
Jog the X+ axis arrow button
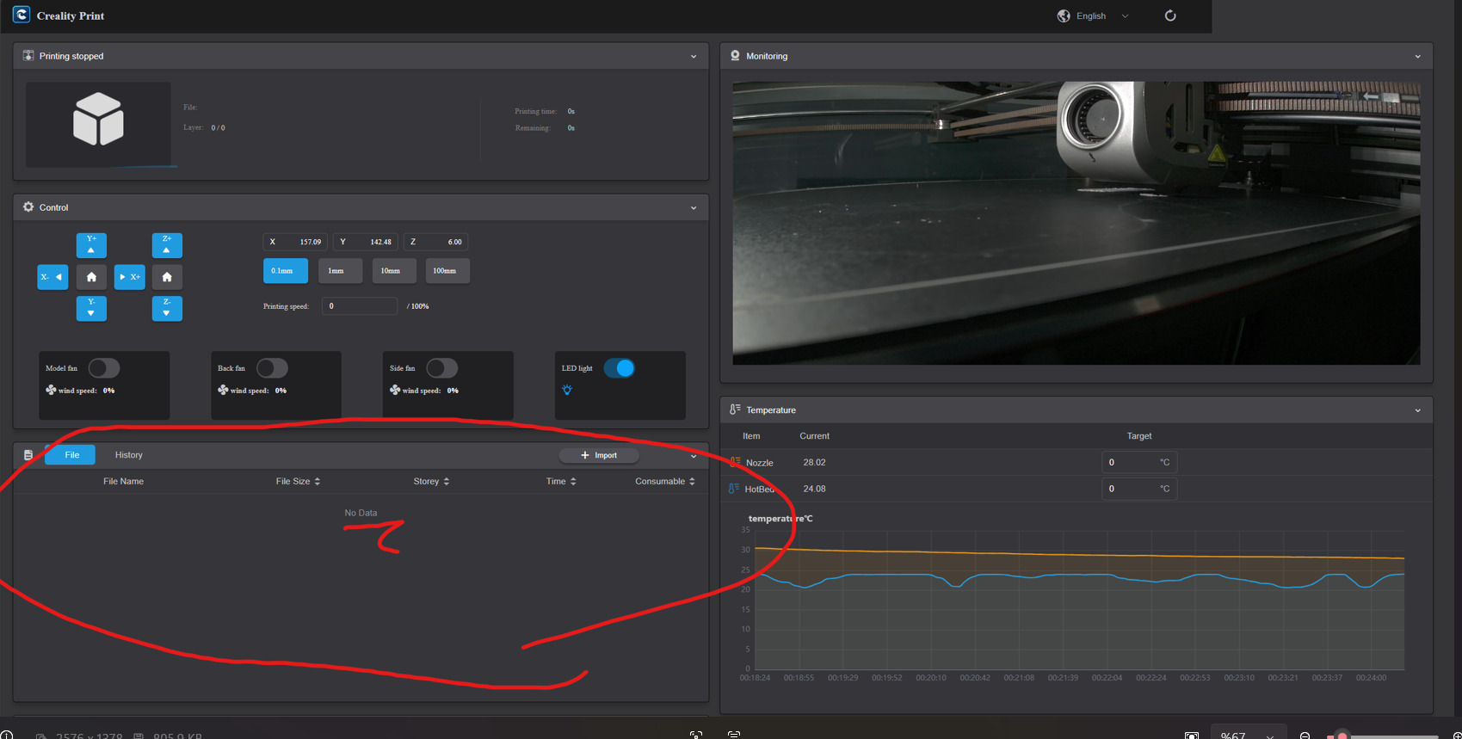(130, 277)
